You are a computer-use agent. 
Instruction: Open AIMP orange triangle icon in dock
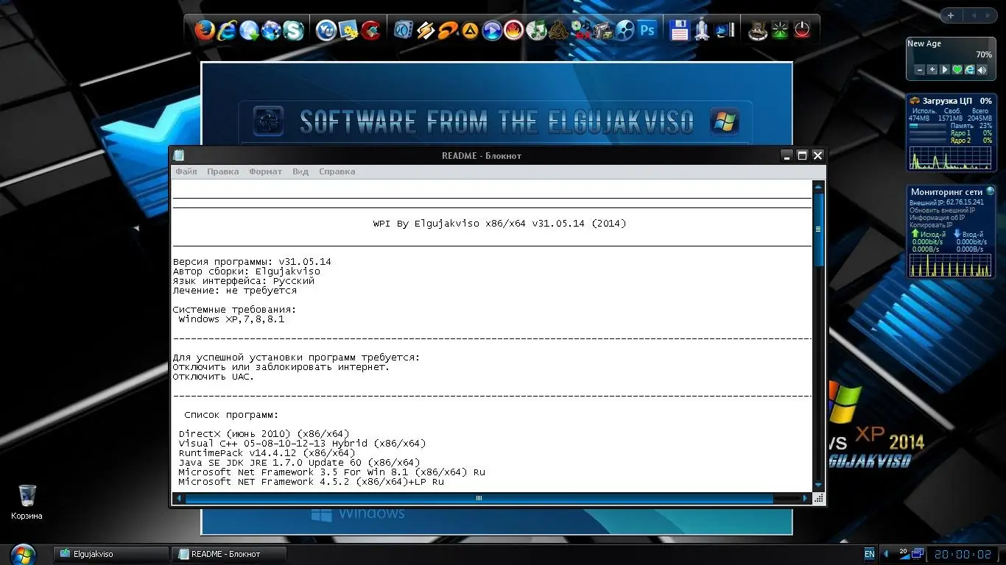[x=470, y=30]
